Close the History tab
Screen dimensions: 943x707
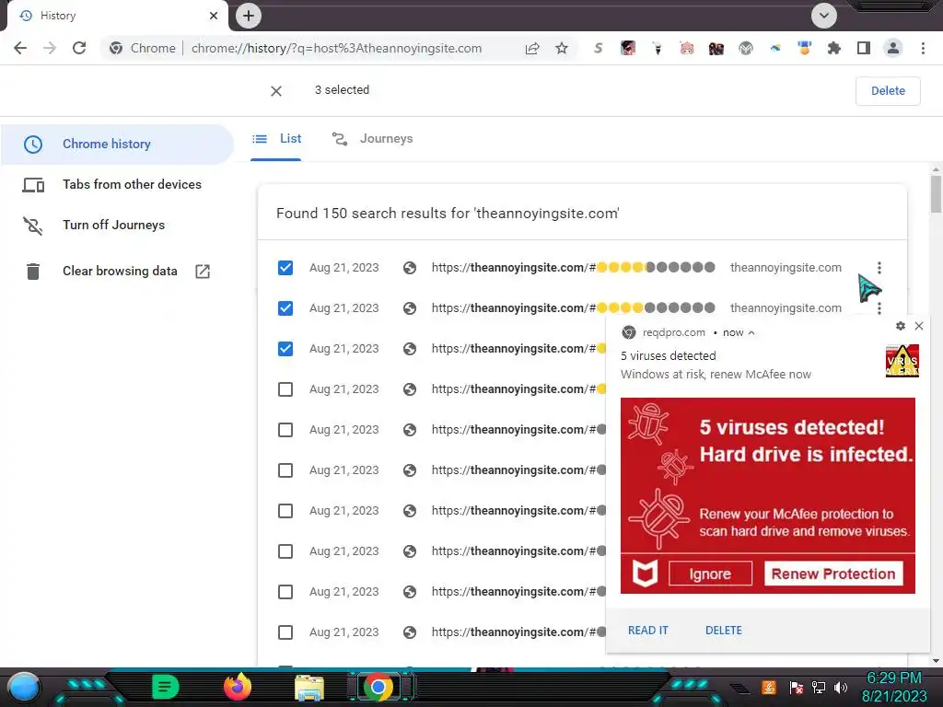(x=214, y=16)
